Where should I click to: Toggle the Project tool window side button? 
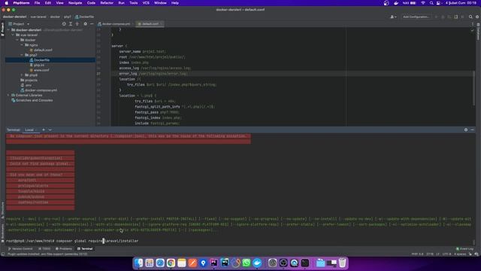click(x=2, y=29)
